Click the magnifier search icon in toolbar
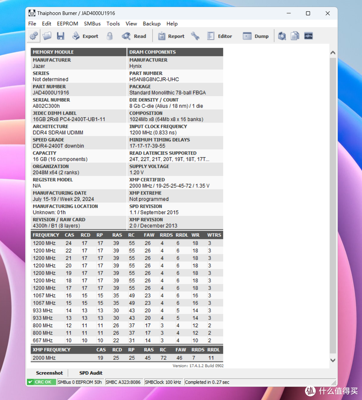 (282, 36)
